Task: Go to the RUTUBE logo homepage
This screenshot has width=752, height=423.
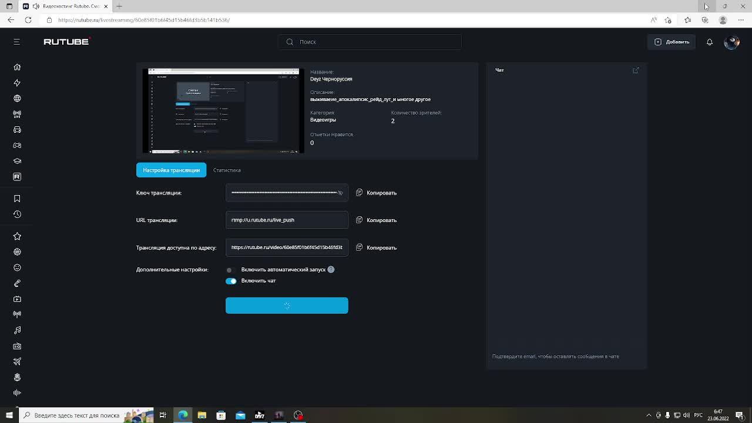Action: [x=67, y=42]
